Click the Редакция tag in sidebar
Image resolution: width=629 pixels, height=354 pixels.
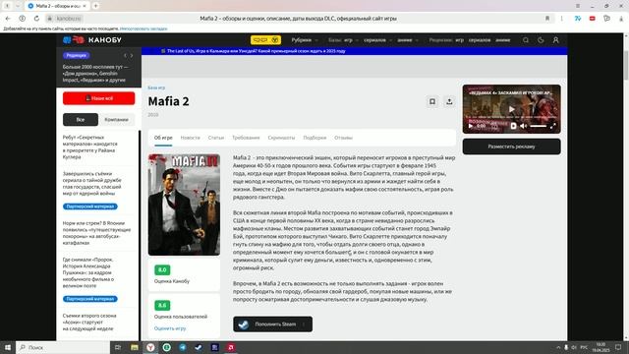(x=77, y=55)
